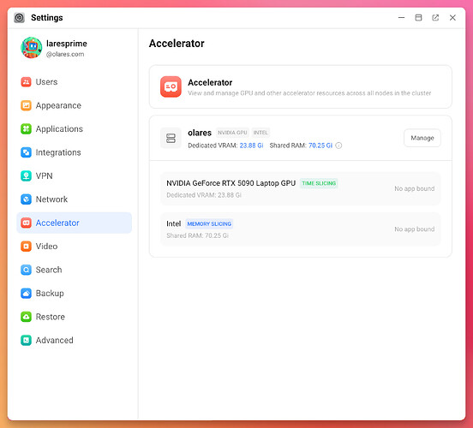Open the Users settings page
Viewport: 473px width, 428px height.
[75, 82]
